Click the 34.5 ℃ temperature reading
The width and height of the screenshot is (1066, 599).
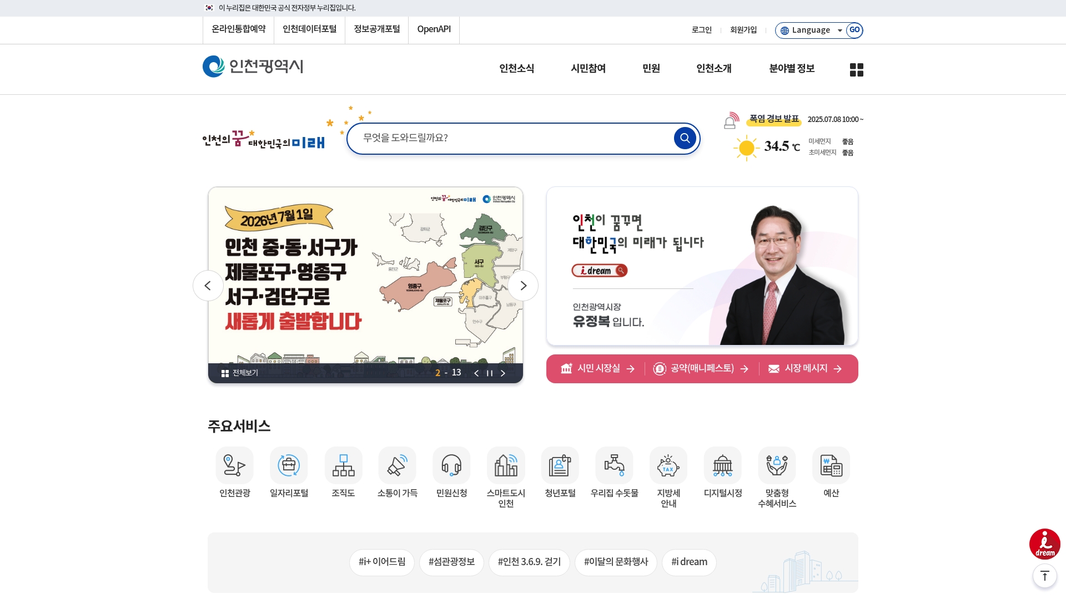click(x=782, y=146)
